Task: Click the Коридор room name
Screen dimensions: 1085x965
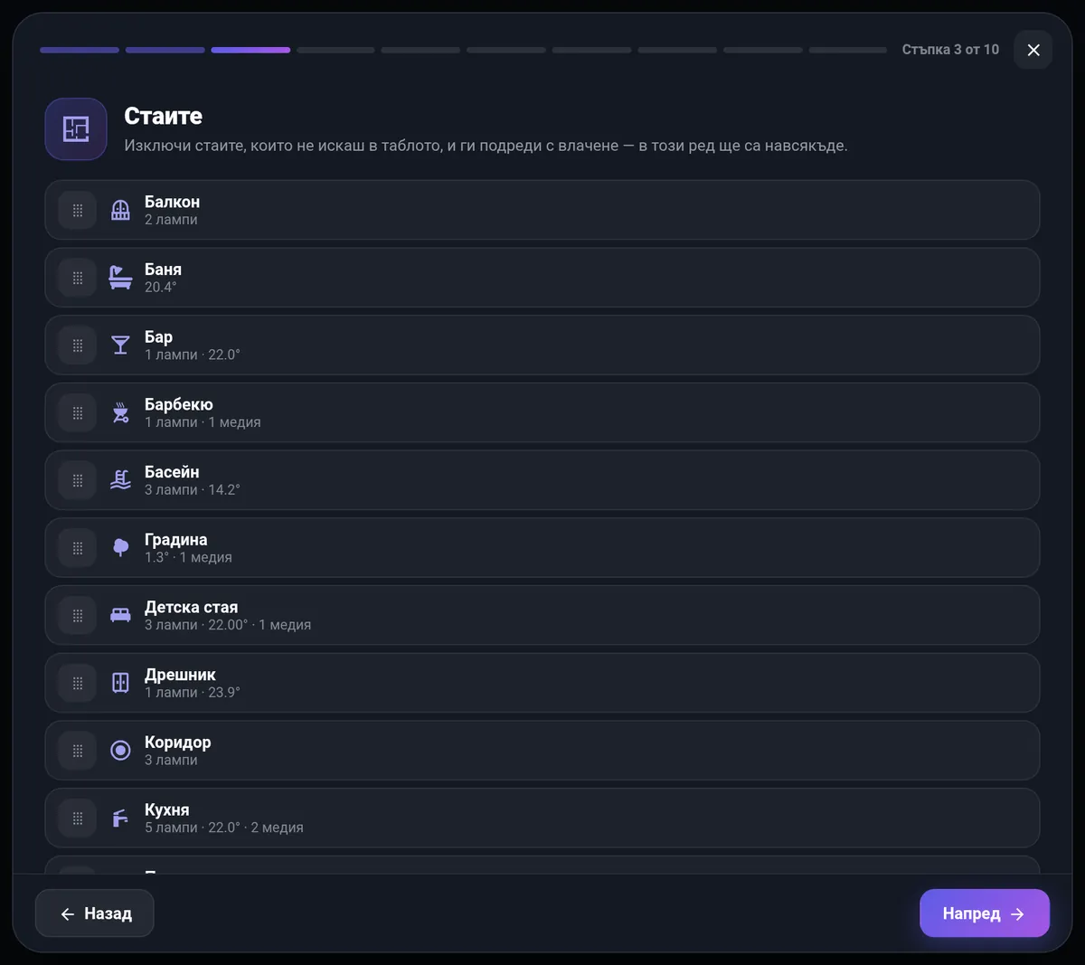Action: point(178,743)
